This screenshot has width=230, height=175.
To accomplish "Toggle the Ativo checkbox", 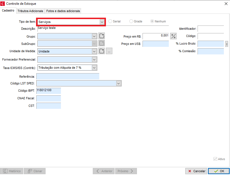I will pos(215,159).
